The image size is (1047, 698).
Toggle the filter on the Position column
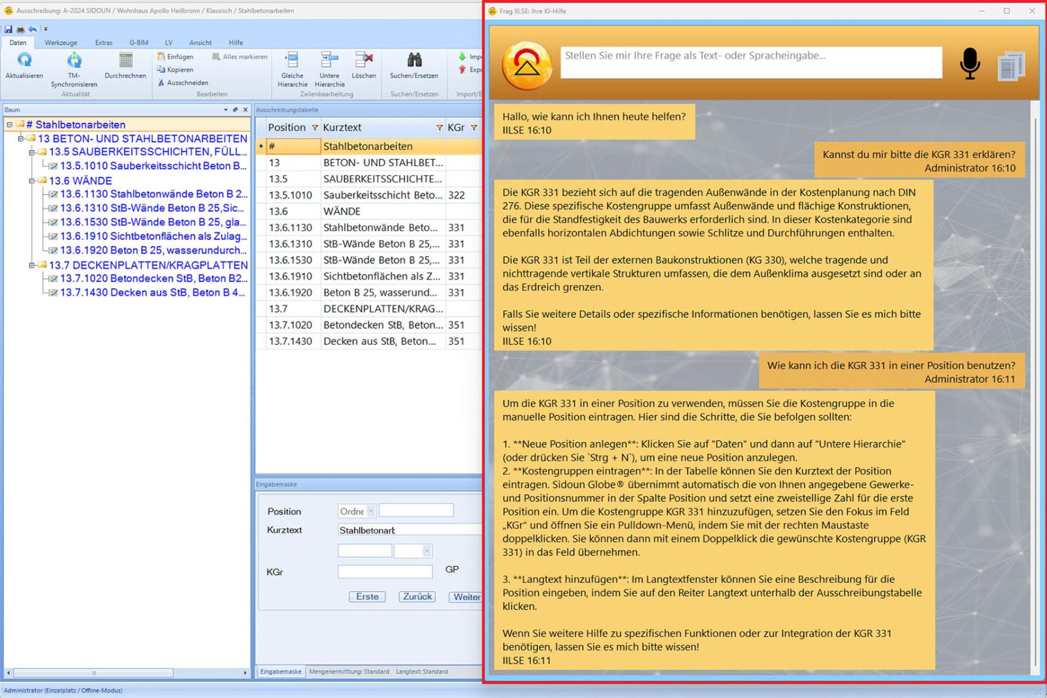(315, 127)
